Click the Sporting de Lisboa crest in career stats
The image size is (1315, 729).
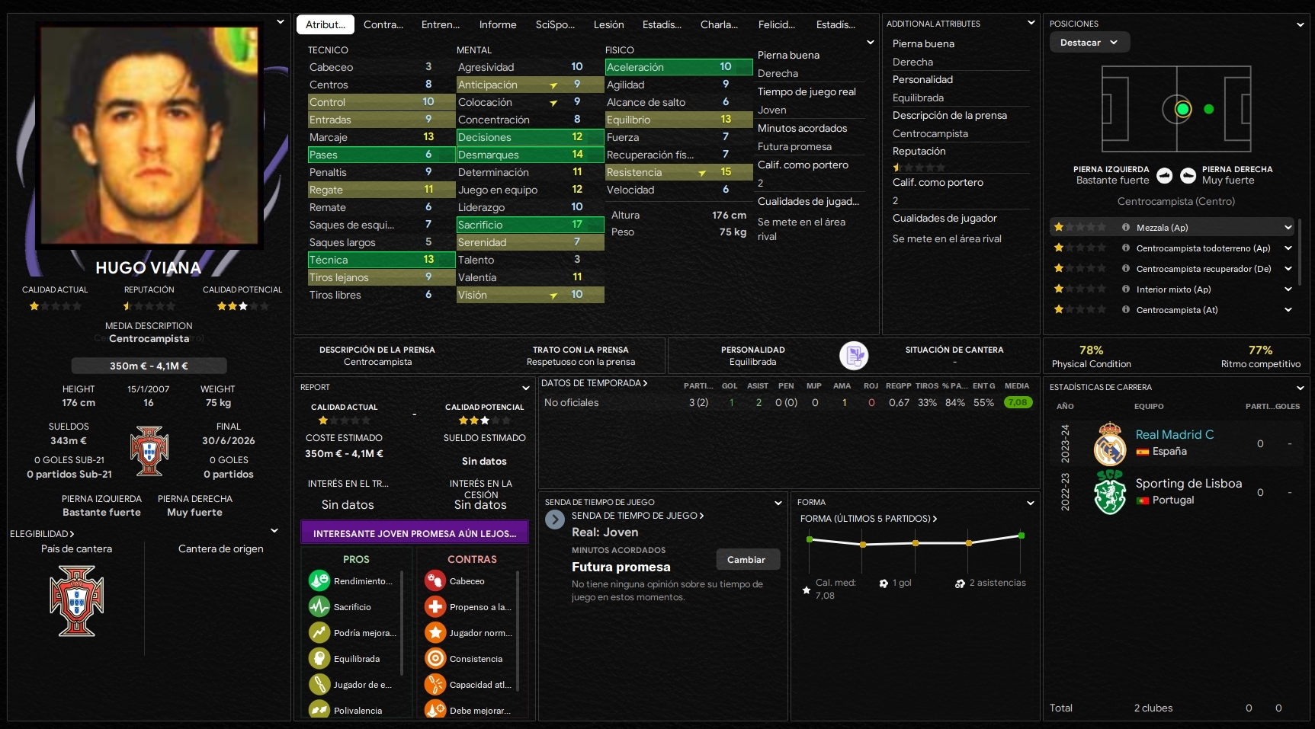[1110, 492]
